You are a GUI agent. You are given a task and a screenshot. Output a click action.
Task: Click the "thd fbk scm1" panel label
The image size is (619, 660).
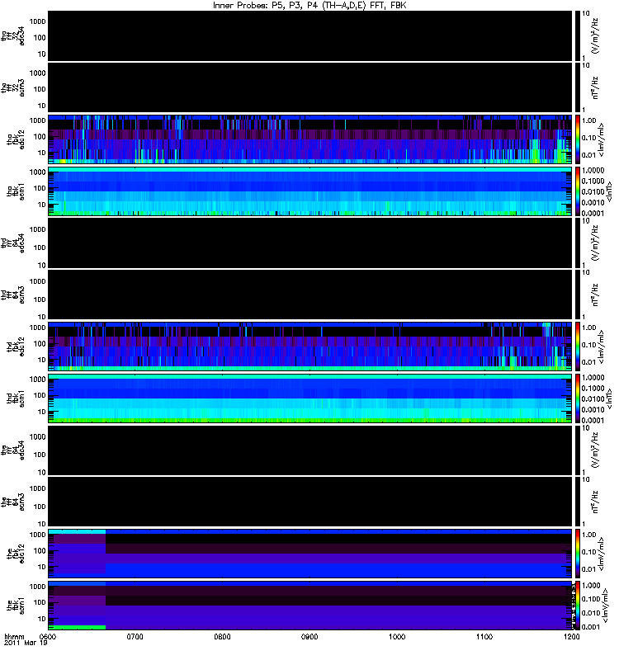tap(16, 398)
